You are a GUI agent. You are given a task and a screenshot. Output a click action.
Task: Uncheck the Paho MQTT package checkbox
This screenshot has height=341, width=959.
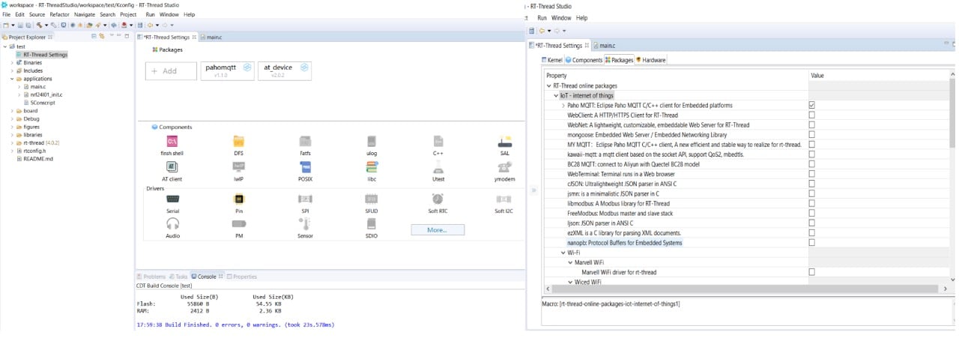pyautogui.click(x=811, y=106)
